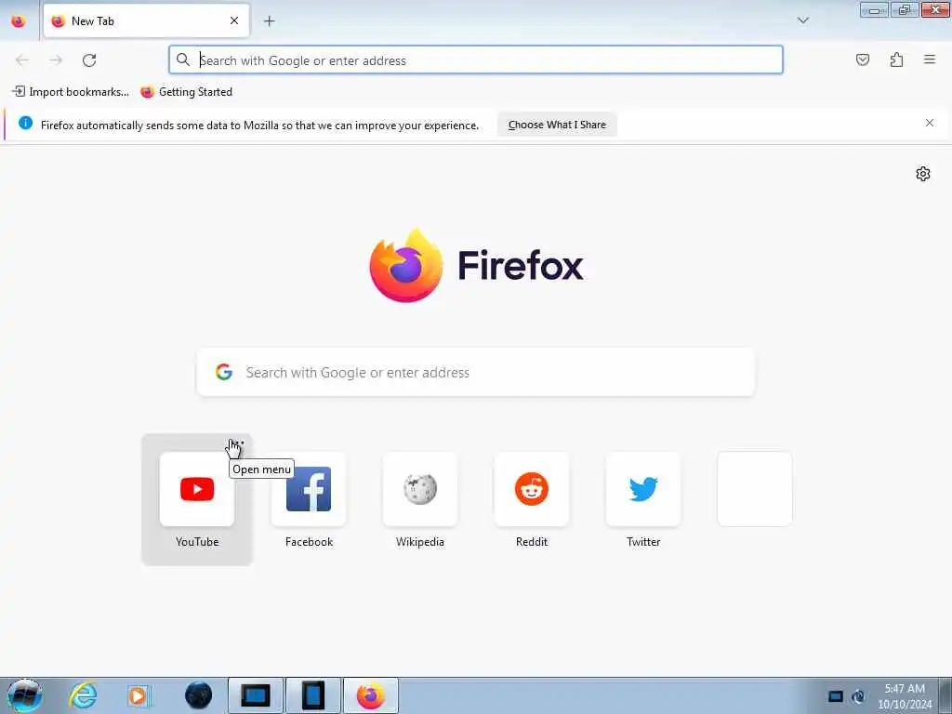The width and height of the screenshot is (952, 714).
Task: Launch Windows Media Player from taskbar
Action: [139, 695]
